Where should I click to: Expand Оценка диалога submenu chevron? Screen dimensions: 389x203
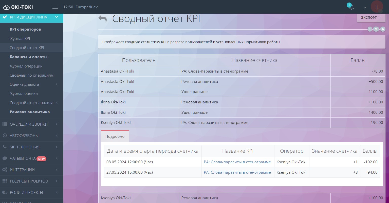(x=57, y=84)
